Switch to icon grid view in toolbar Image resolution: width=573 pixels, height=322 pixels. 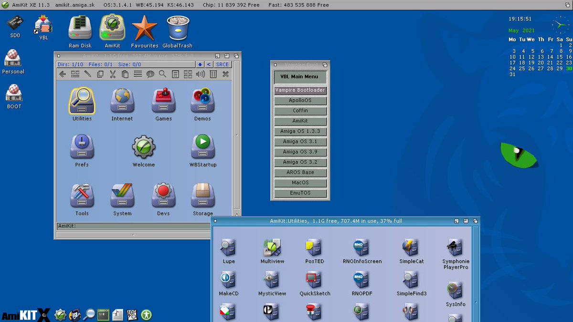(188, 74)
